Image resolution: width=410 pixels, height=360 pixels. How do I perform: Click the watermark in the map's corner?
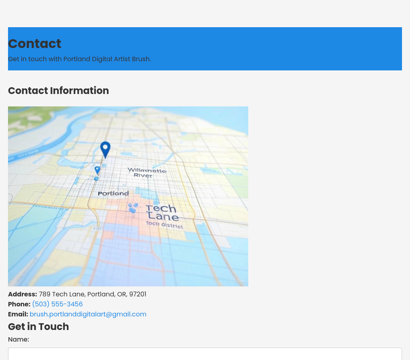pos(238,280)
